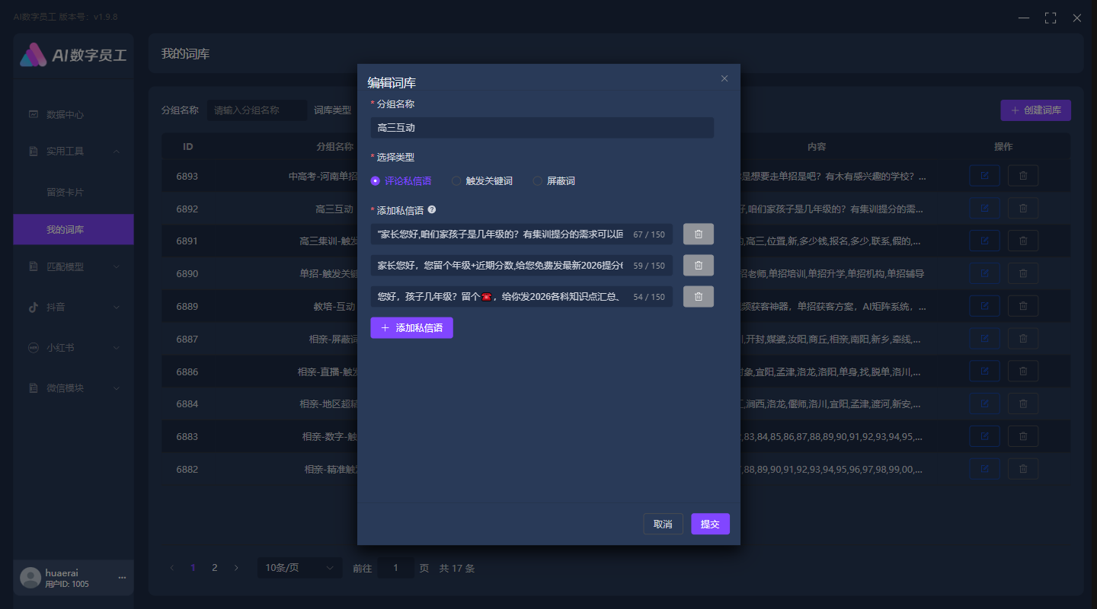Viewport: 1097px width, 609px height.
Task: Open the 10条/页 page size dropdown
Action: point(299,567)
